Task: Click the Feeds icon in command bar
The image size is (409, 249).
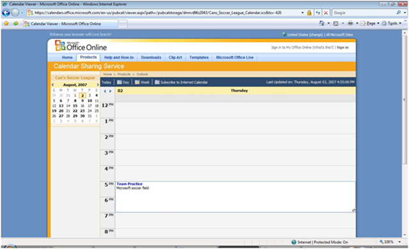Action: 336,24
